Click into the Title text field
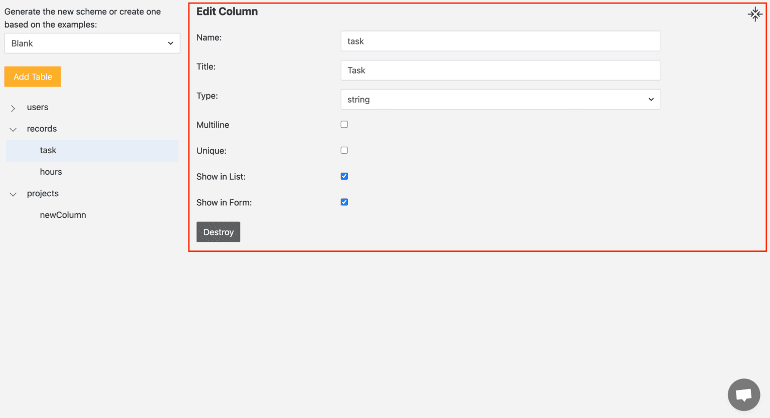The image size is (770, 418). (x=500, y=71)
